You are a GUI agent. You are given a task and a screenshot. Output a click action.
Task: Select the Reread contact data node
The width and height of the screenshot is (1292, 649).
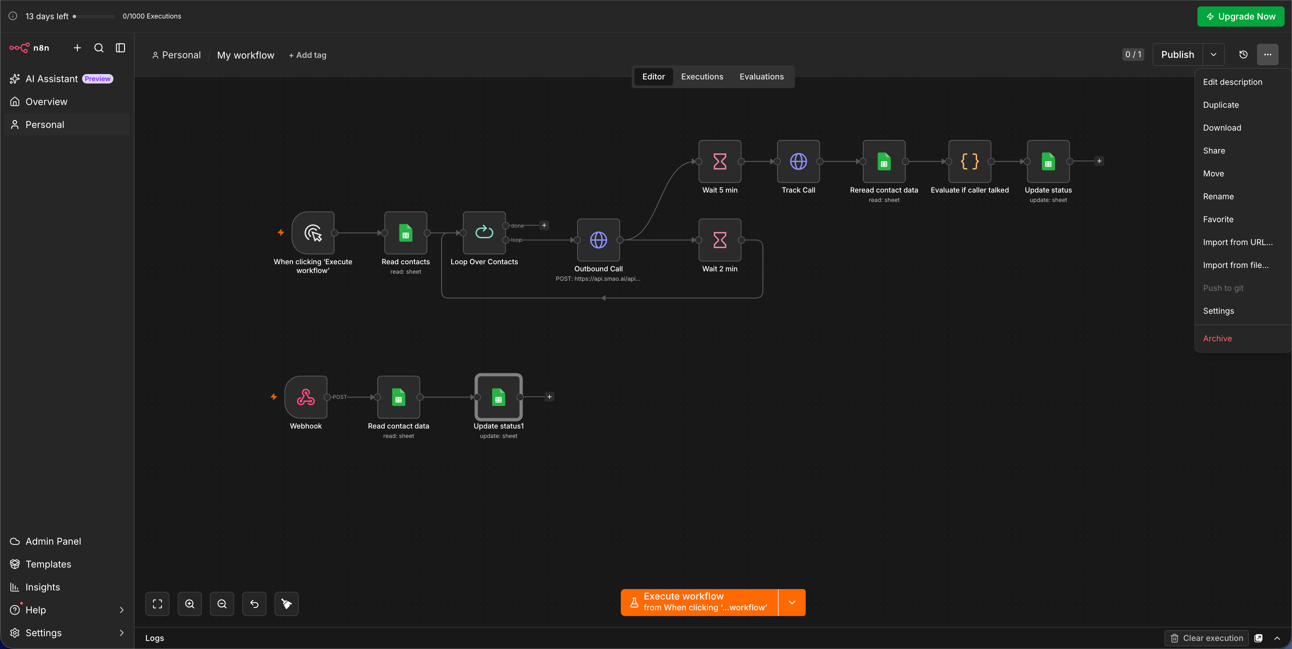[884, 162]
